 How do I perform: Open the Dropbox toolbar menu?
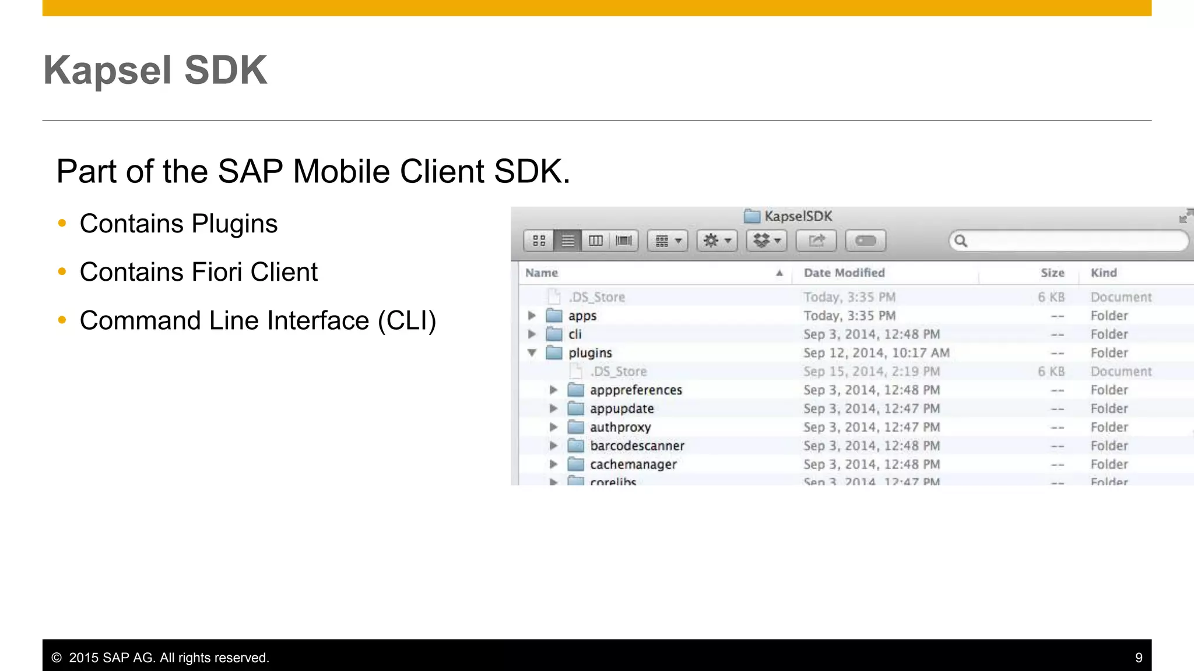click(767, 241)
